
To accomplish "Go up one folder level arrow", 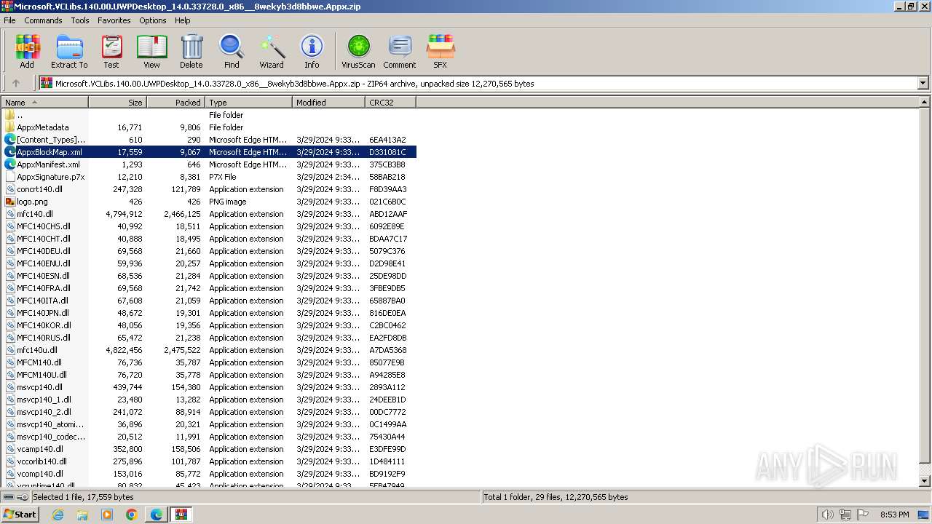I will 15,83.
